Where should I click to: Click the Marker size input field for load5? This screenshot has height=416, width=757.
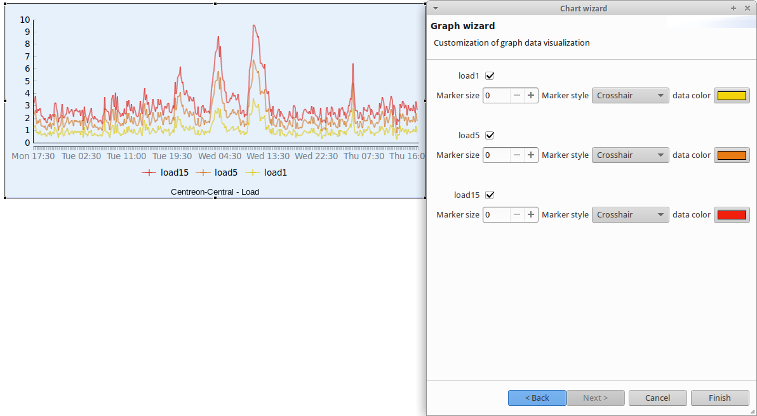click(x=496, y=155)
